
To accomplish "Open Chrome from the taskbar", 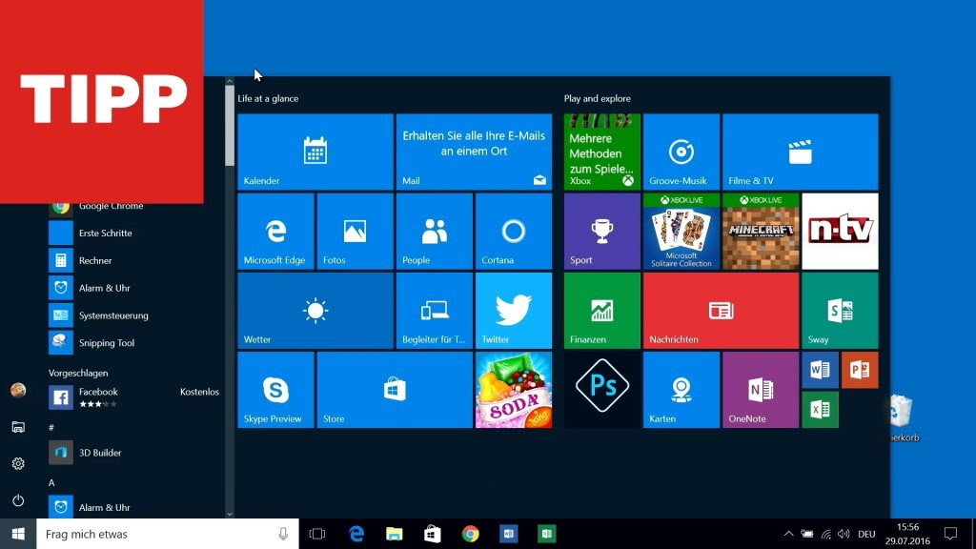I will (x=471, y=534).
